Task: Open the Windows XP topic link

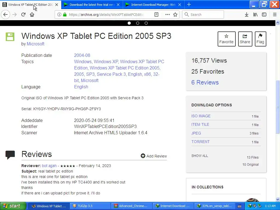Action: coord(106,62)
